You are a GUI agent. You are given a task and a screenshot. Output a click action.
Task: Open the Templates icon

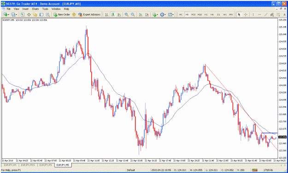[x=170, y=14]
